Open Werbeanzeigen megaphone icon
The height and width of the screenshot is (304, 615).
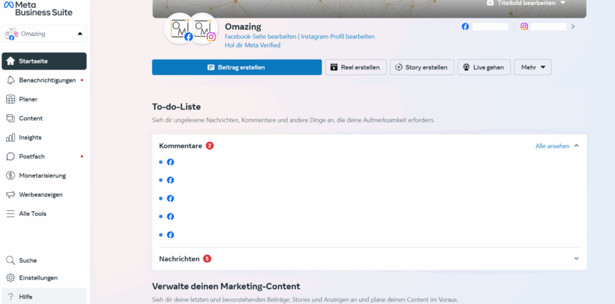tap(10, 195)
